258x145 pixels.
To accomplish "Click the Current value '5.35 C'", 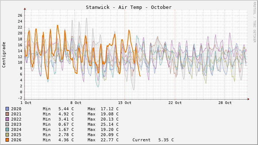I will (x=166, y=140).
